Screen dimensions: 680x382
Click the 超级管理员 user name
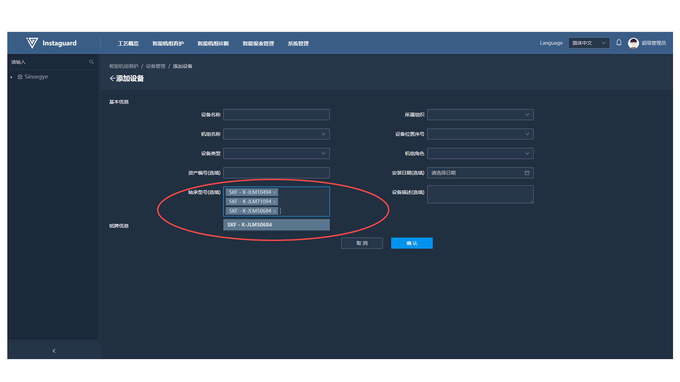point(654,43)
